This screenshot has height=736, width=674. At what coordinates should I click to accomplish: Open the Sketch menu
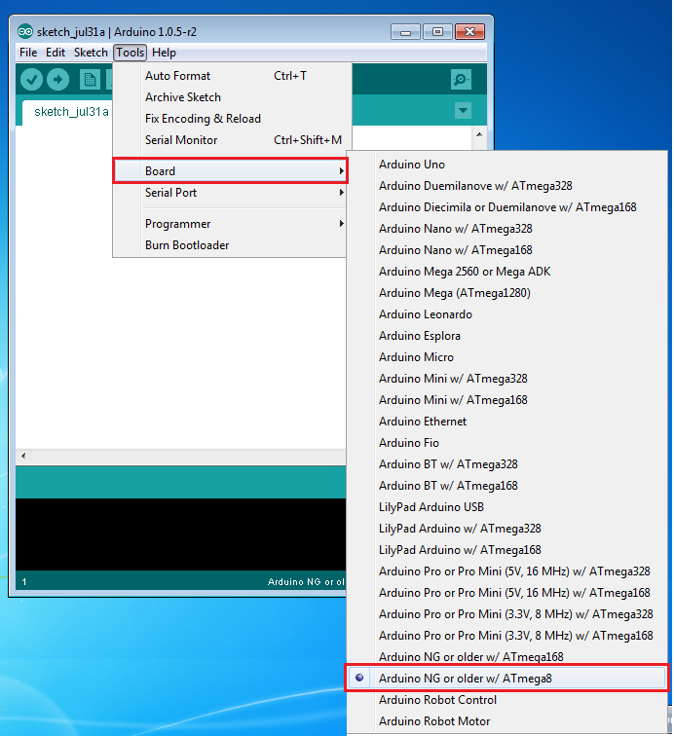tap(91, 53)
